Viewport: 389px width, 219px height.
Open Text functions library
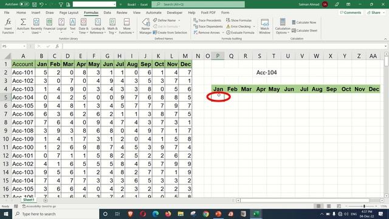click(x=72, y=26)
